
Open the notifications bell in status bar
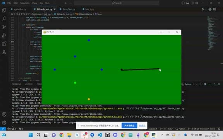[219, 129]
